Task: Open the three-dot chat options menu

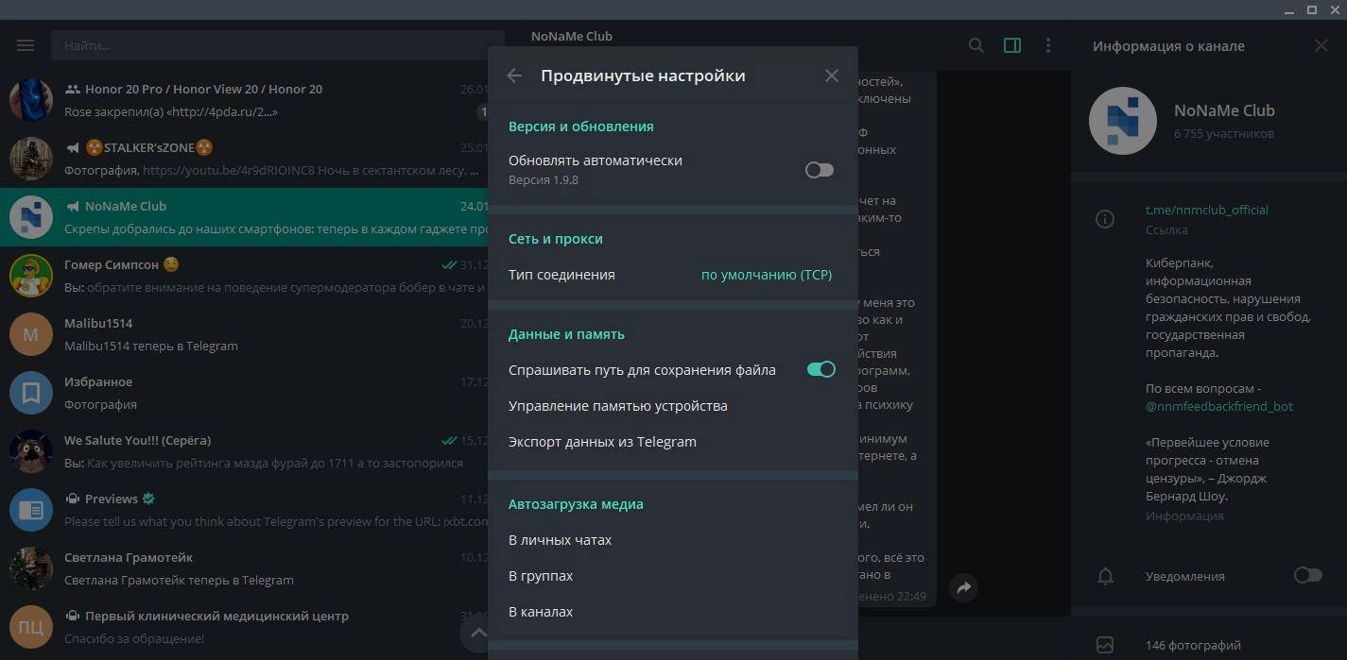Action: coord(1048,45)
